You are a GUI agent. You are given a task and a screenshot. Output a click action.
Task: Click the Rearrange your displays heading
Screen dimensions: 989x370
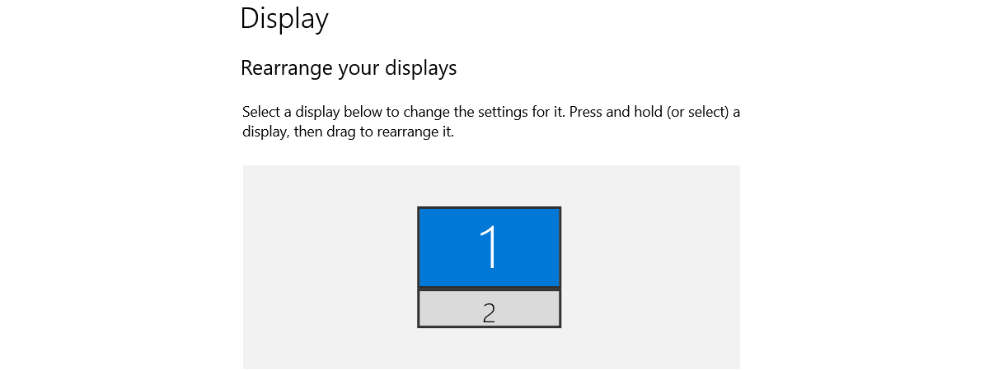[348, 68]
